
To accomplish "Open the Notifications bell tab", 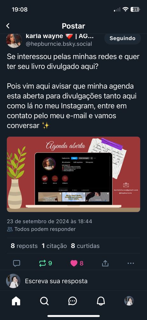I will [101, 300].
